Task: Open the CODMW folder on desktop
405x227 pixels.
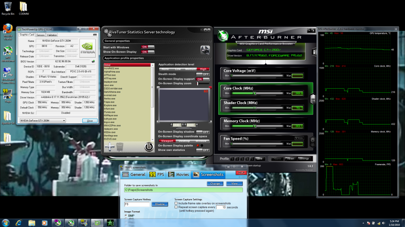Action: click(23, 8)
